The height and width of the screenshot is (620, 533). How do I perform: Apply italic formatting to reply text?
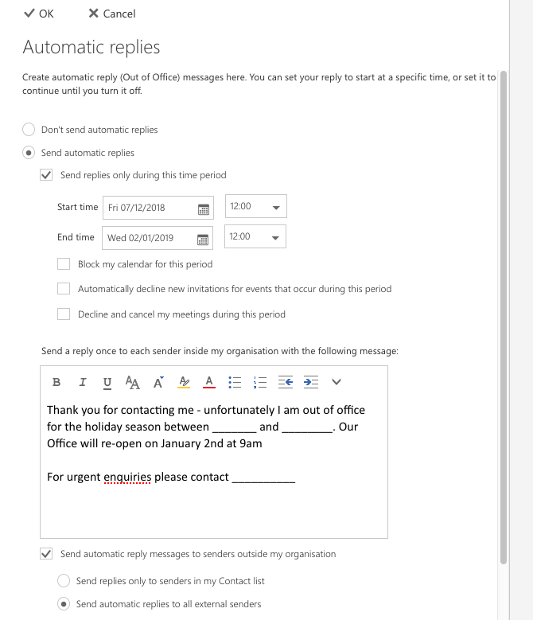pos(82,382)
